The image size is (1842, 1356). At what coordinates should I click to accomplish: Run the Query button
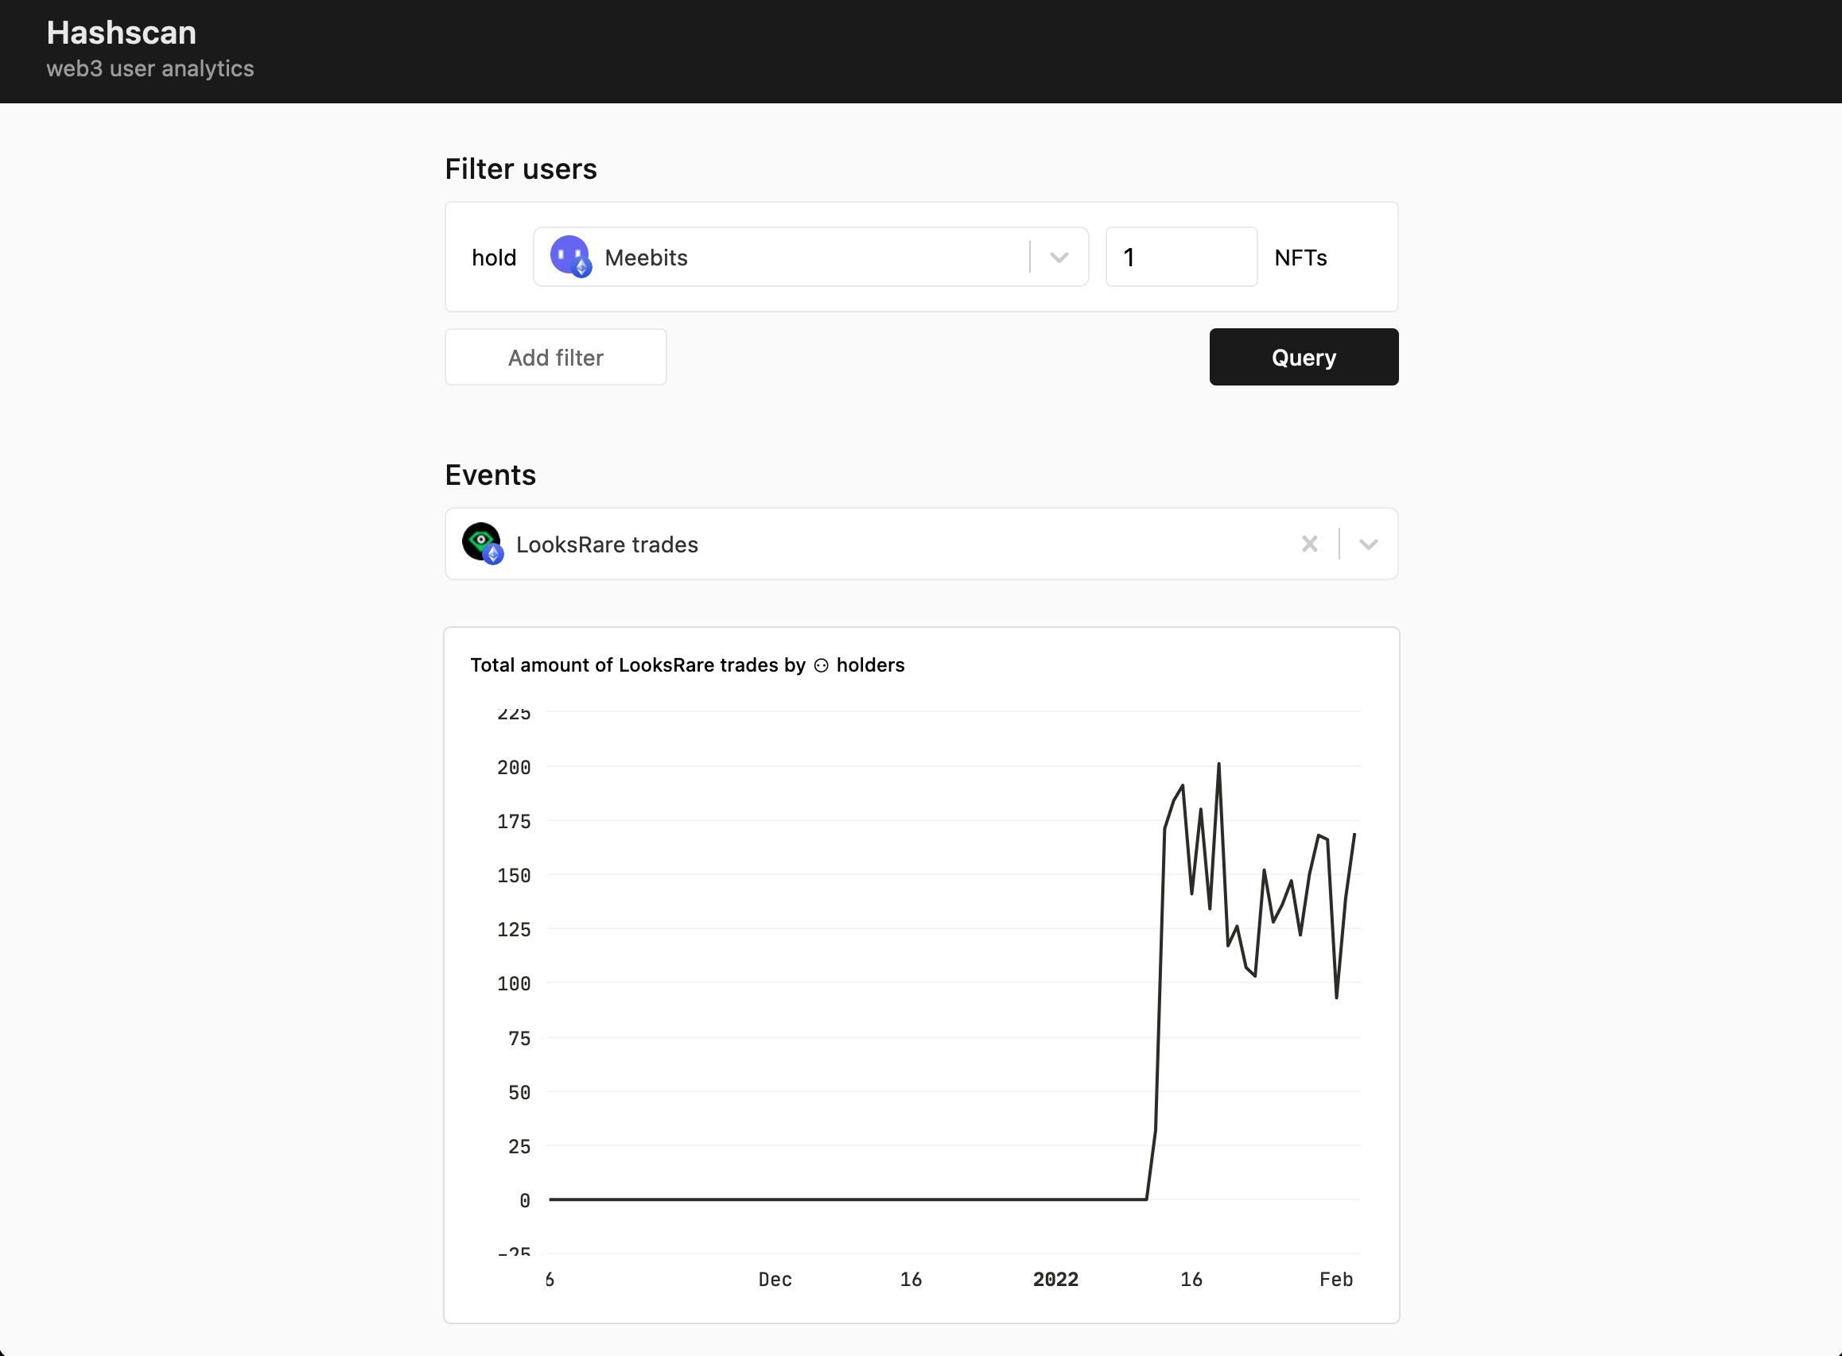pos(1304,357)
